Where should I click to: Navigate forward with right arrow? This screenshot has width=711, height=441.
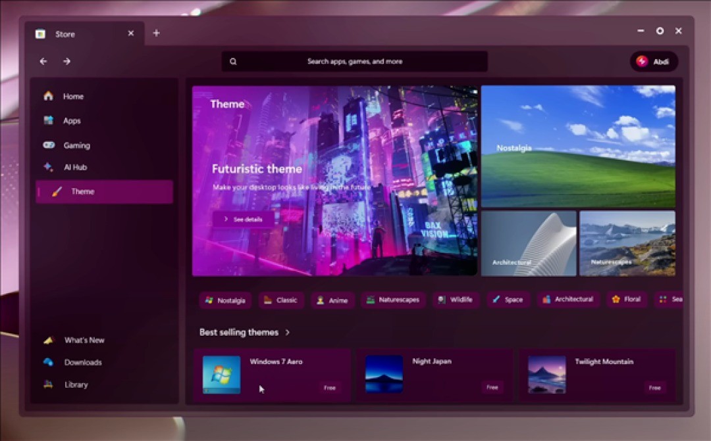click(x=66, y=61)
